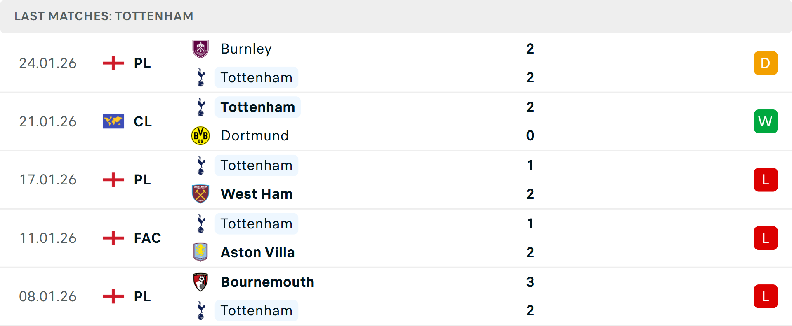Select the Aston Villa badge
This screenshot has height=326, width=792.
pyautogui.click(x=201, y=252)
